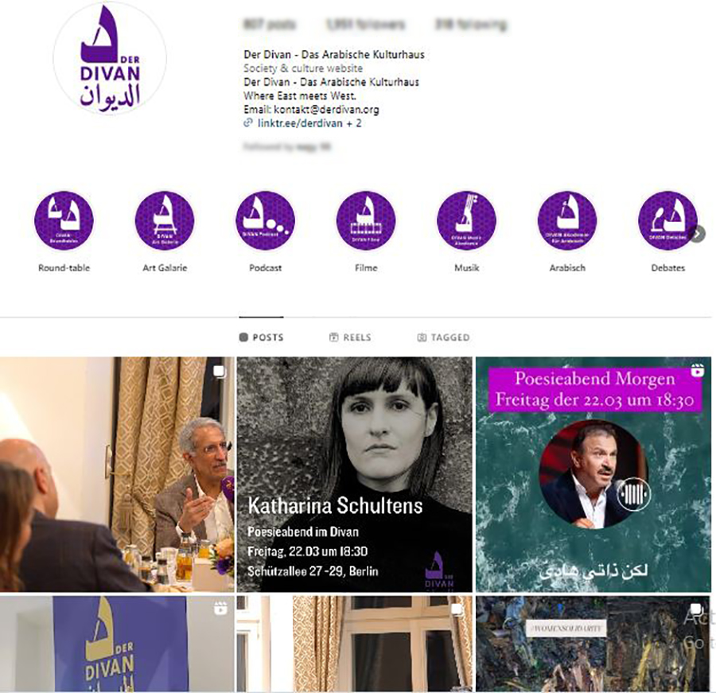Screen dimensions: 716x693
Task: Open the Musik story highlight
Action: [x=467, y=220]
